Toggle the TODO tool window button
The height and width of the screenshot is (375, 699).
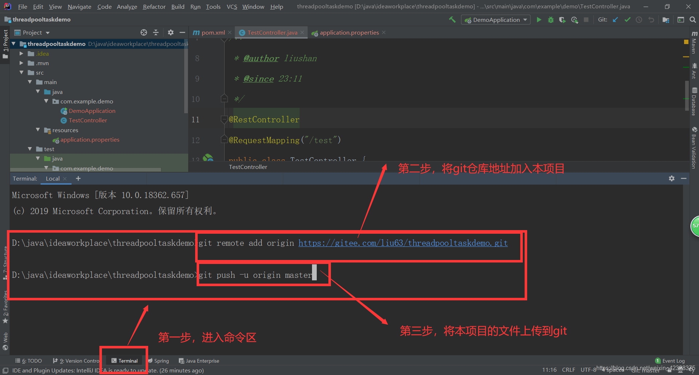tap(28, 361)
